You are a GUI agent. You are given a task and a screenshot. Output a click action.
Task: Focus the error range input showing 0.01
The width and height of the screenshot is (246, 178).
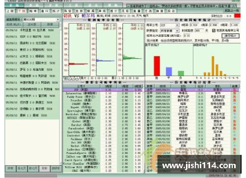tap(187, 35)
